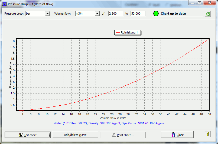Screen dimensions: 218x144
Task: Click the x-axis tick label 4
Action: point(22,114)
